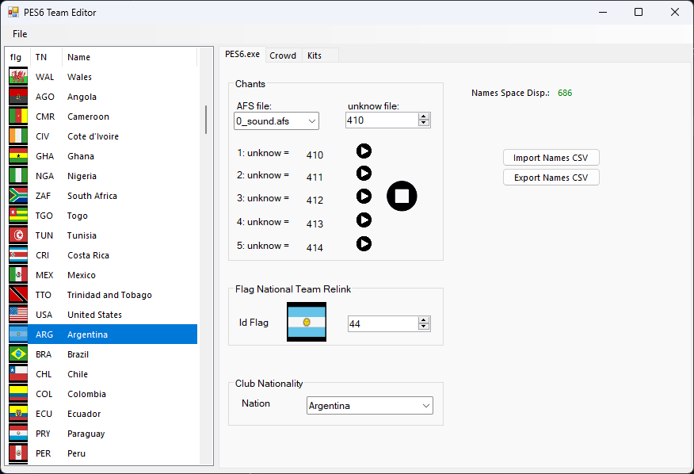Click the TUN team code
Screen dimensions: 694x474
click(44, 235)
